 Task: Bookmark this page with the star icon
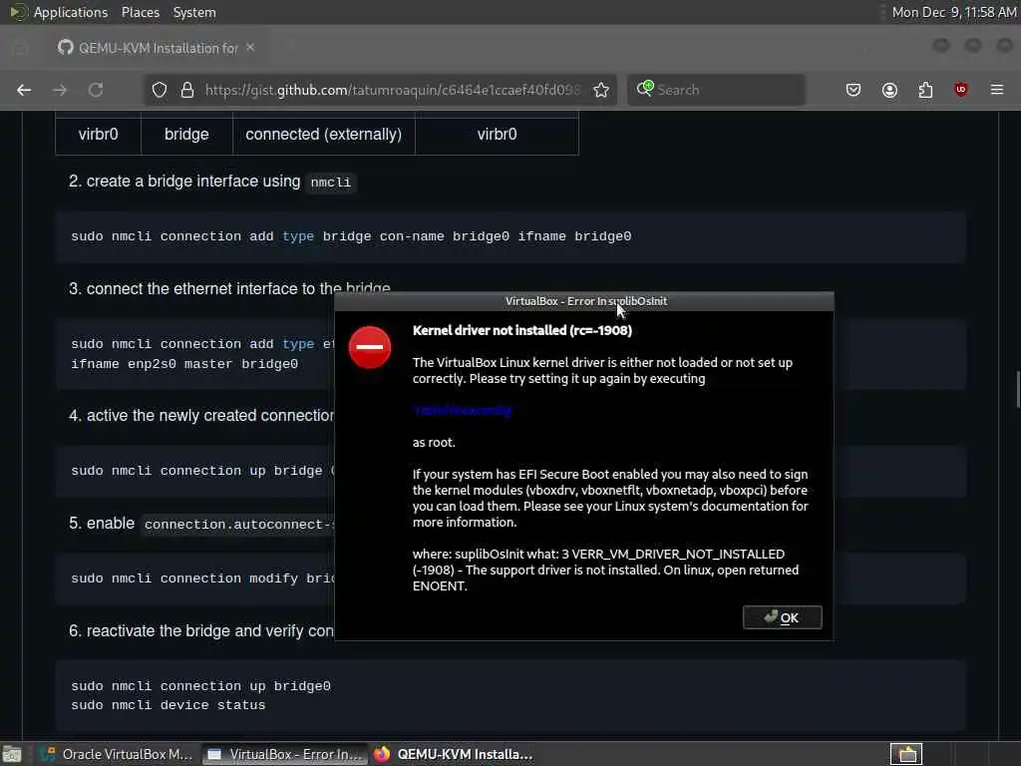pos(601,90)
